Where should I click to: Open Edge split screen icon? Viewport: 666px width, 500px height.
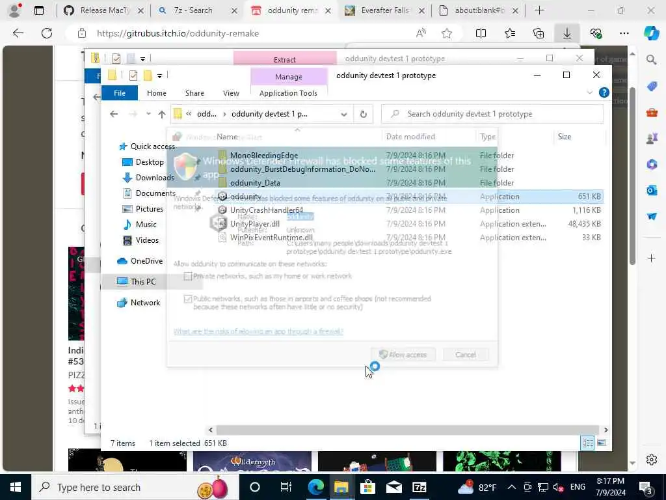click(x=481, y=33)
